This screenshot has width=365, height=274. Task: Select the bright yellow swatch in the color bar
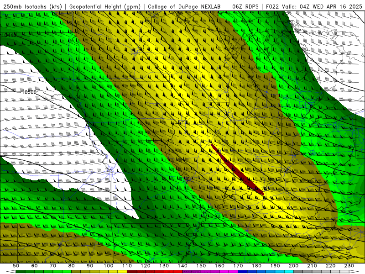(122, 272)
